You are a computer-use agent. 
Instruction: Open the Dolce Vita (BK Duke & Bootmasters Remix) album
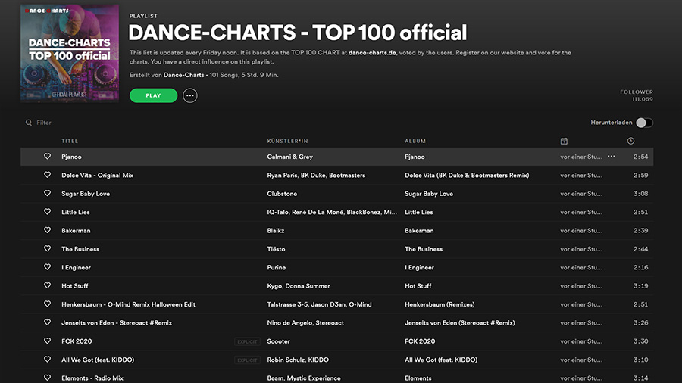[467, 175]
